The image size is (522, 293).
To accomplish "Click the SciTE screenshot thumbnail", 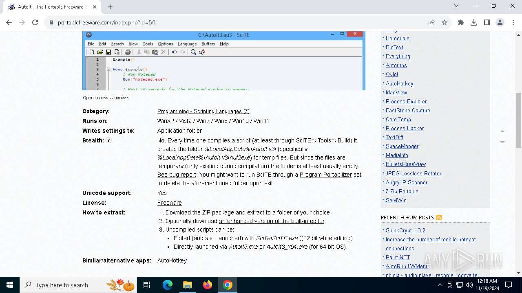I will [224, 61].
